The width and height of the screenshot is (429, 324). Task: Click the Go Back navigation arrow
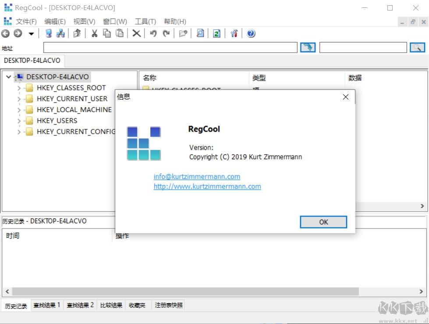[5, 33]
